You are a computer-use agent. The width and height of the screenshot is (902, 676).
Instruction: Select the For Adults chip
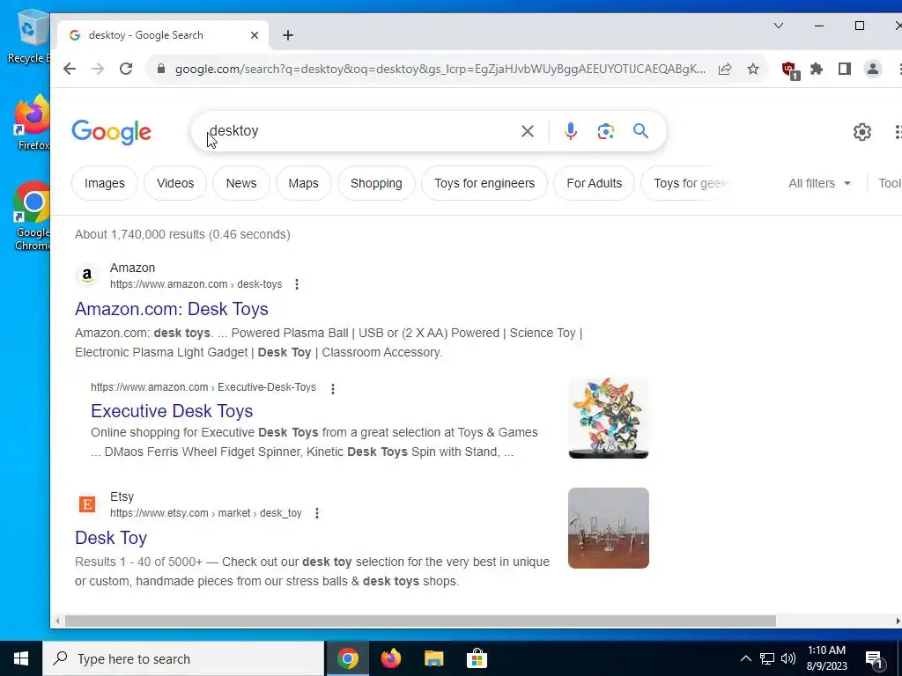[x=595, y=183]
